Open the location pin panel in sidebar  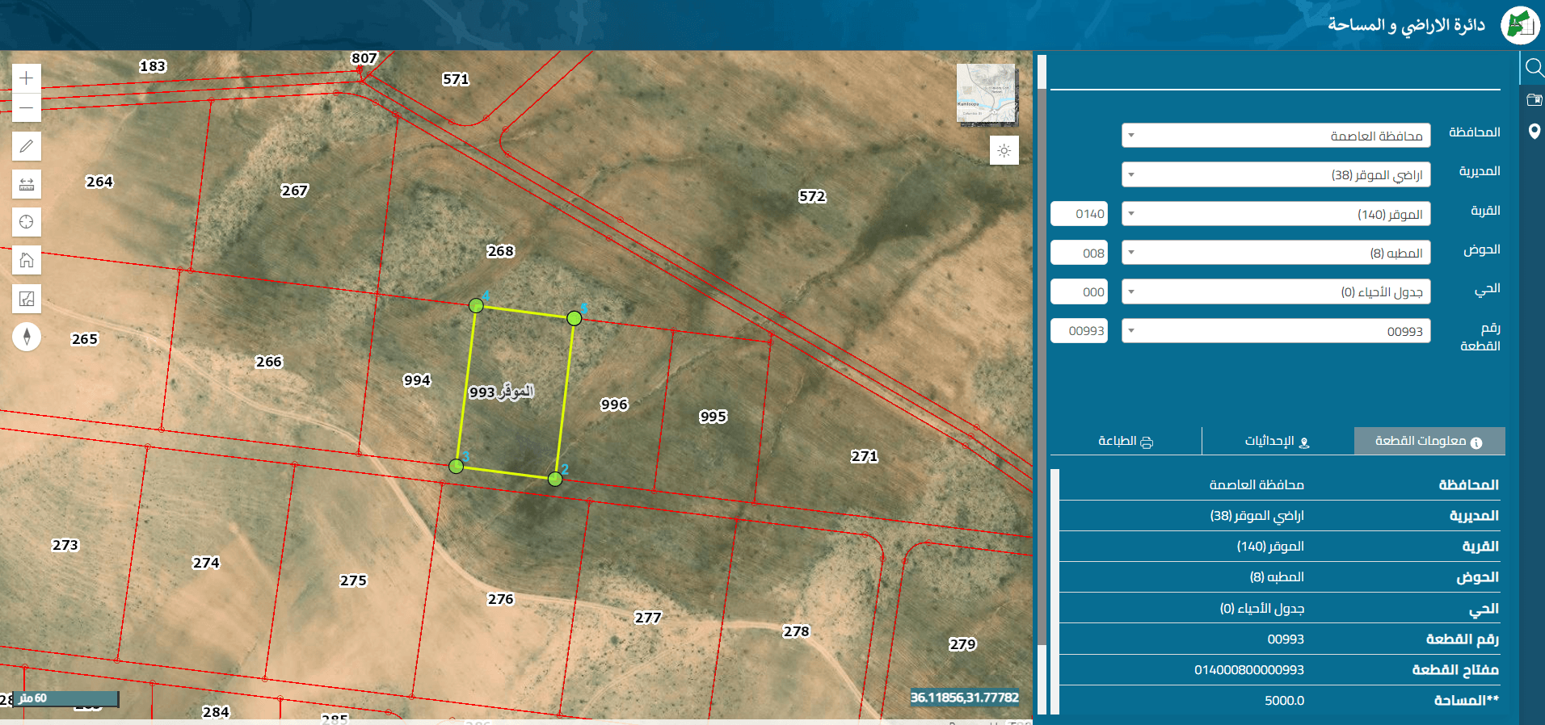click(x=1534, y=132)
